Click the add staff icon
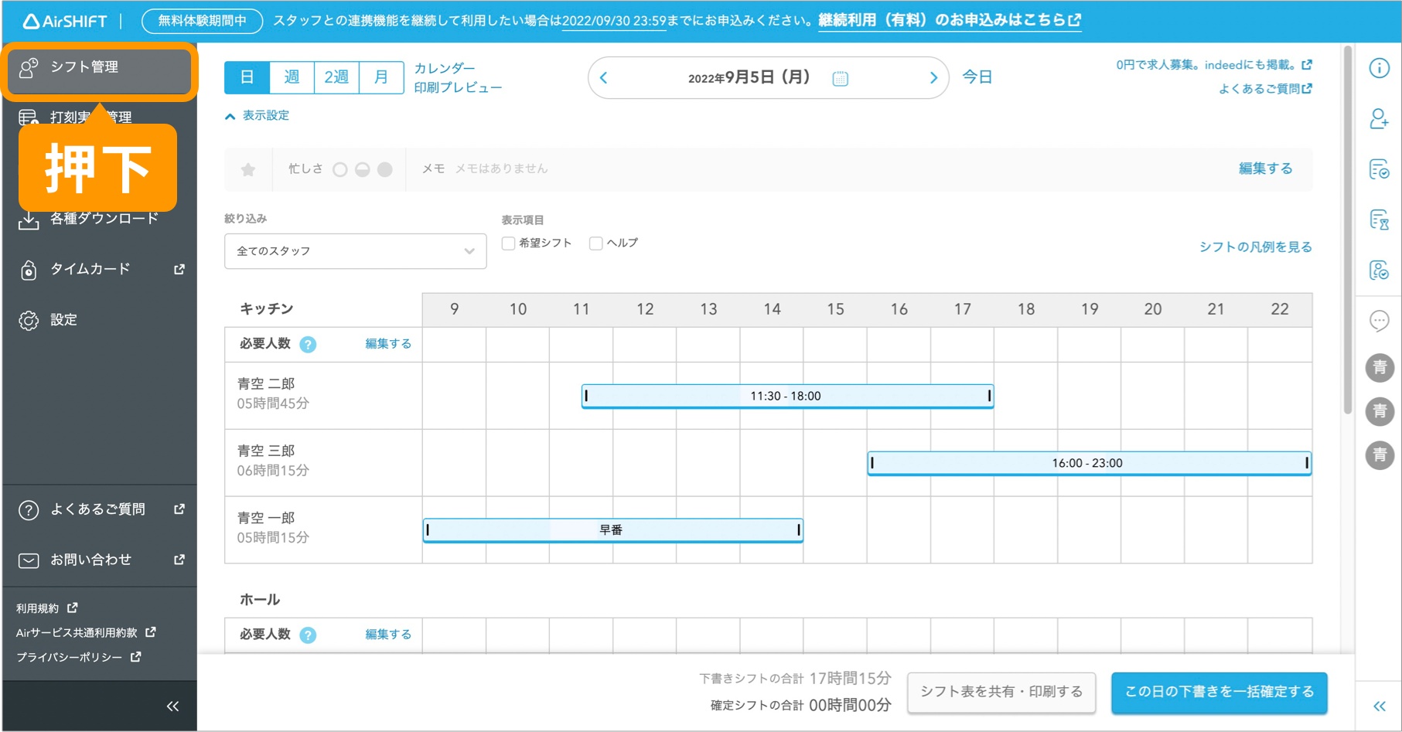The image size is (1402, 732). coord(1379,119)
